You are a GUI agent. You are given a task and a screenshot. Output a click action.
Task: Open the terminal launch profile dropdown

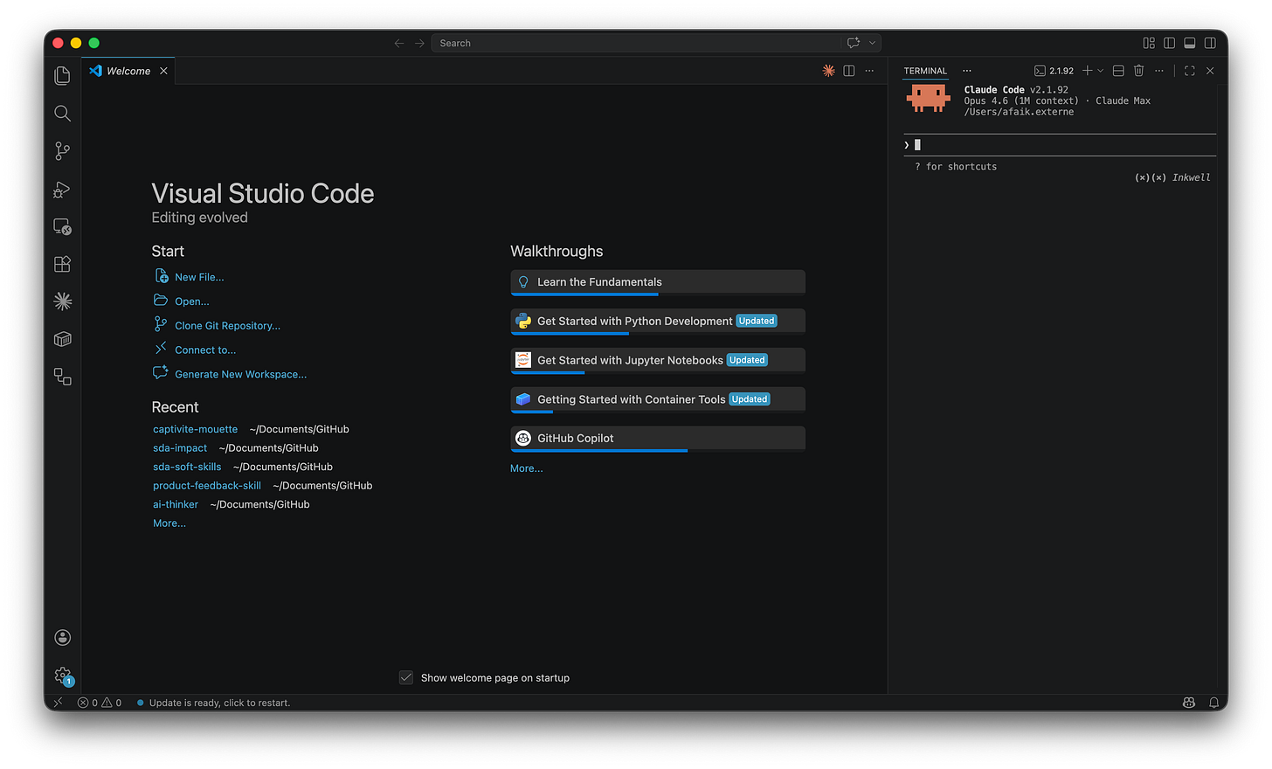pyautogui.click(x=1101, y=71)
